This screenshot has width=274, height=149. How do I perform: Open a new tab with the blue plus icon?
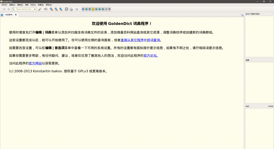click(2, 15)
